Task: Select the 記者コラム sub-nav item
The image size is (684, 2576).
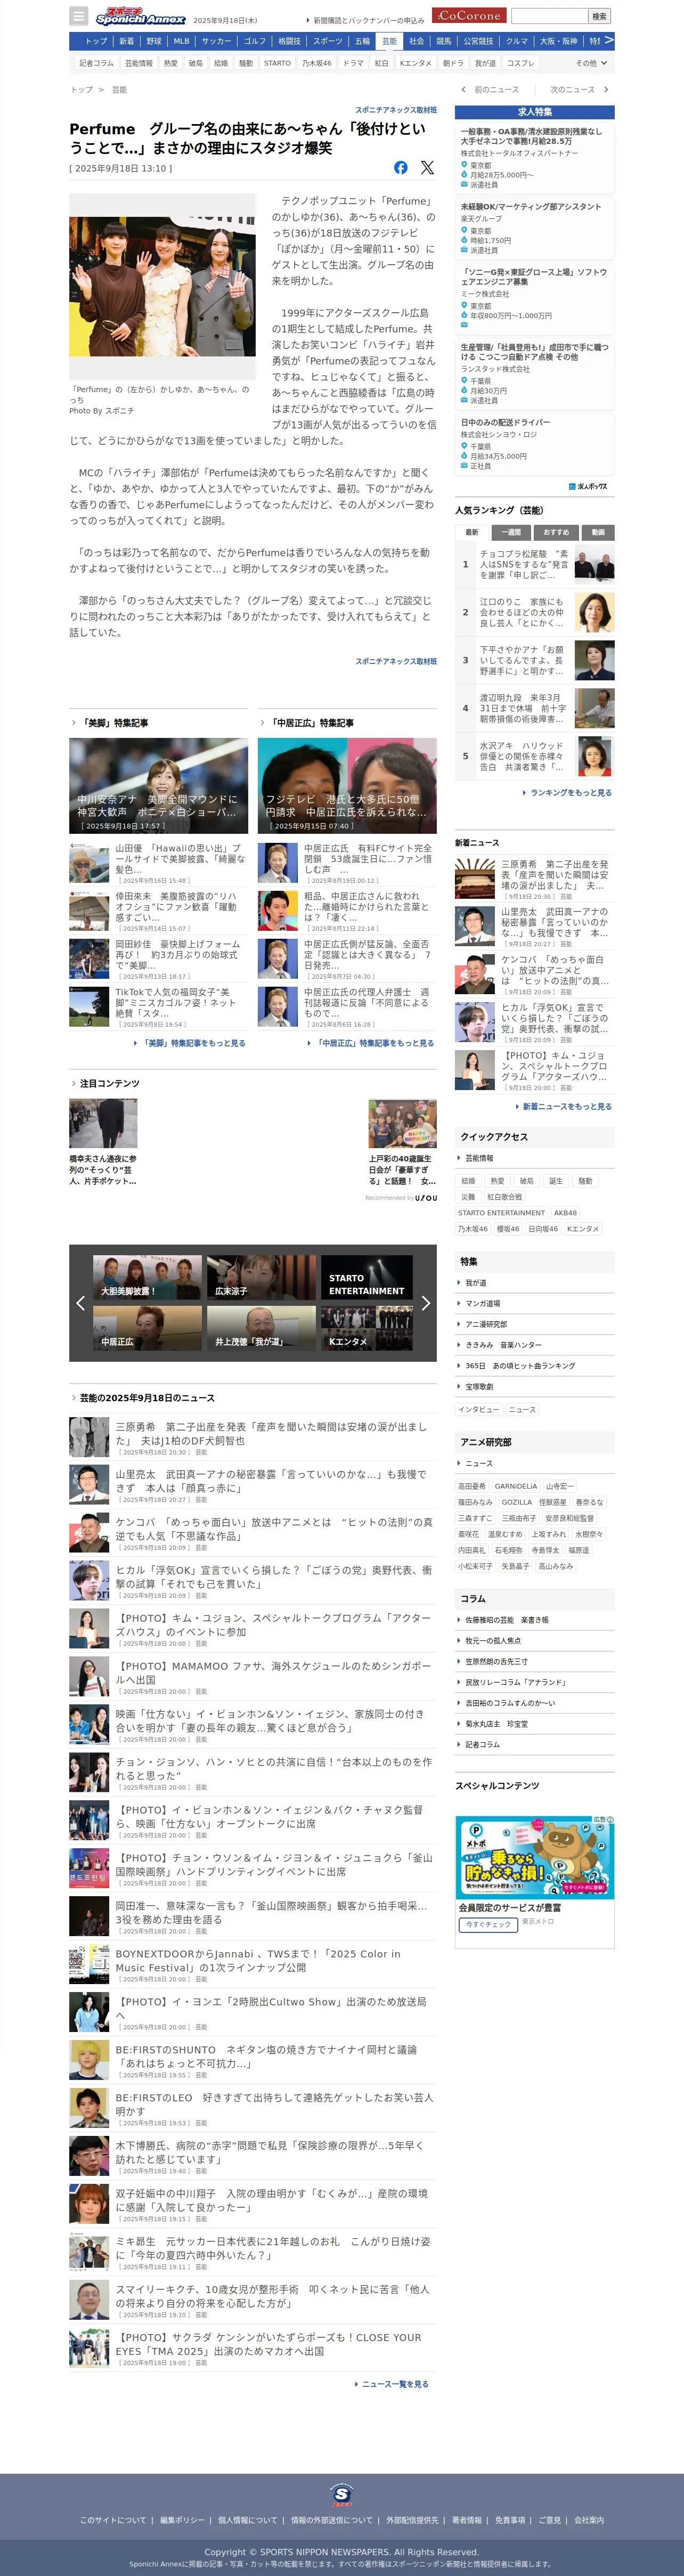Action: pyautogui.click(x=97, y=63)
